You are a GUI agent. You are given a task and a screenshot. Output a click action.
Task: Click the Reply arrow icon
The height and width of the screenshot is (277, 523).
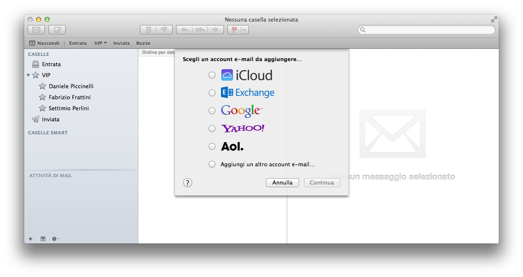(184, 30)
